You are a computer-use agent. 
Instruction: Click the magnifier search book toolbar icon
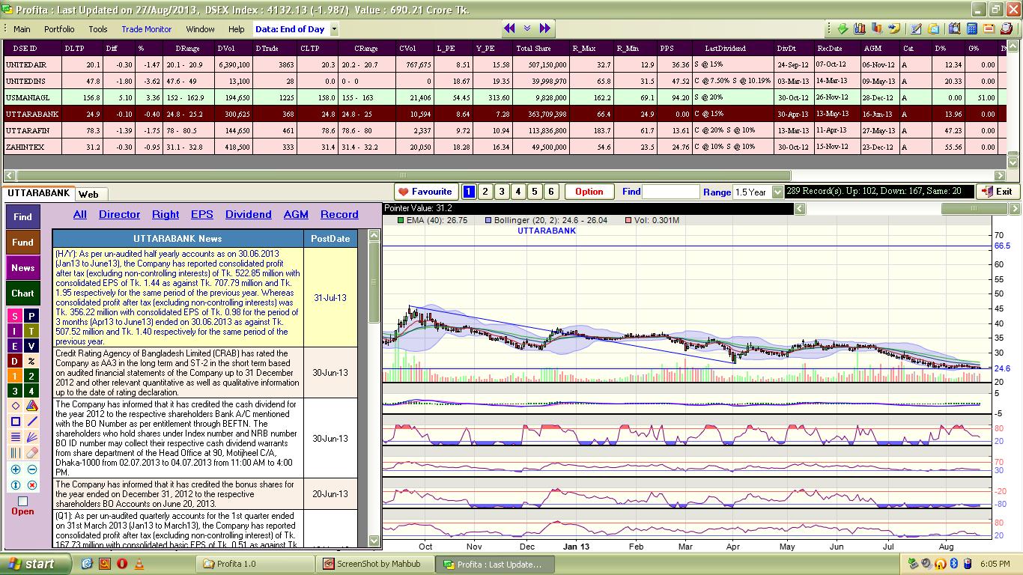point(954,28)
